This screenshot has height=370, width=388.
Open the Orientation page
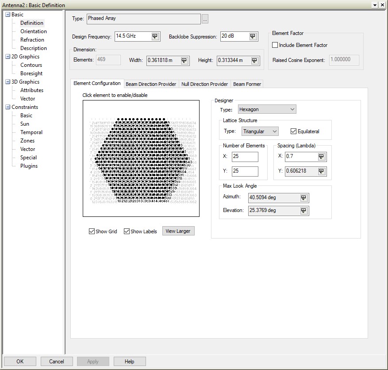click(x=34, y=31)
